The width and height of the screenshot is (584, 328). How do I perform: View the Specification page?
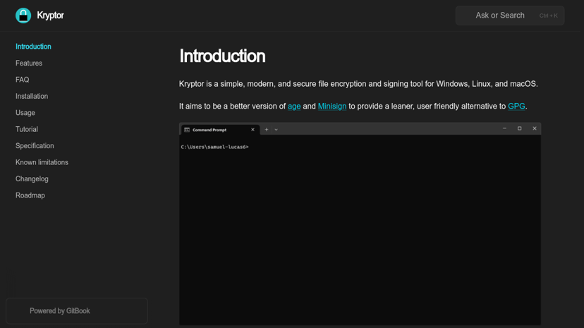point(35,145)
